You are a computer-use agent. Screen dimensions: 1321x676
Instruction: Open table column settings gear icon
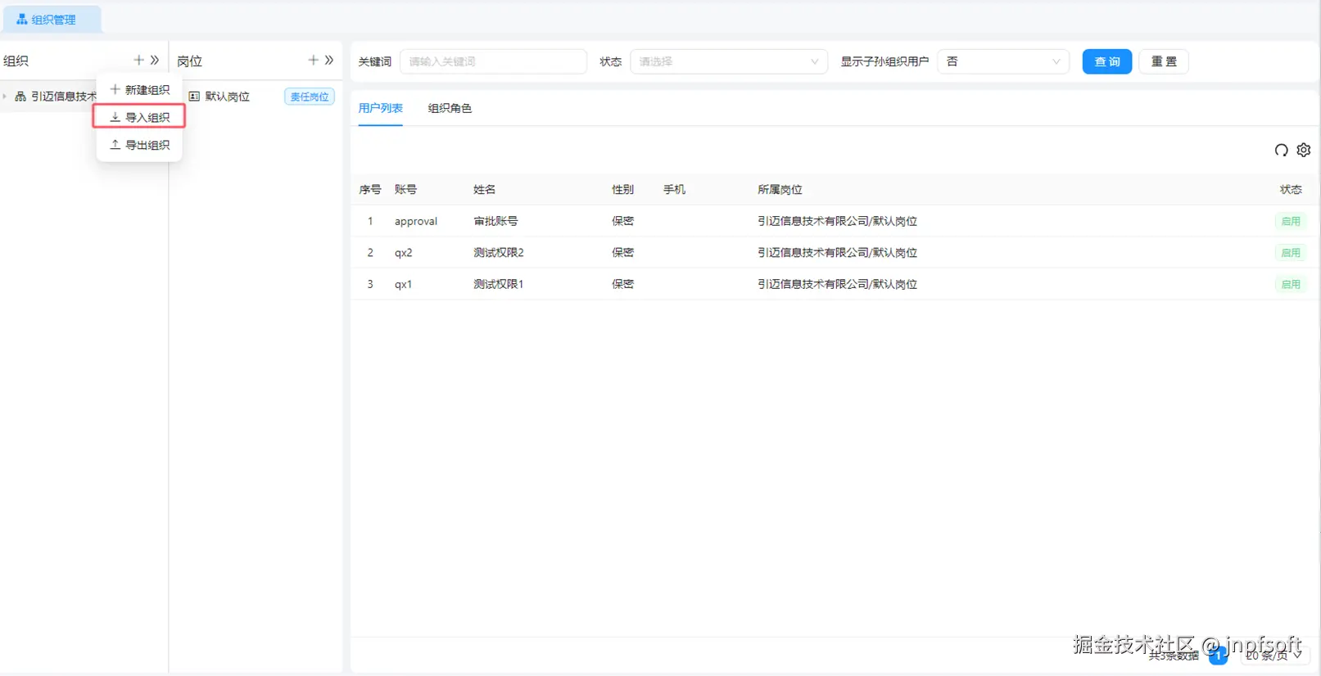click(1304, 150)
